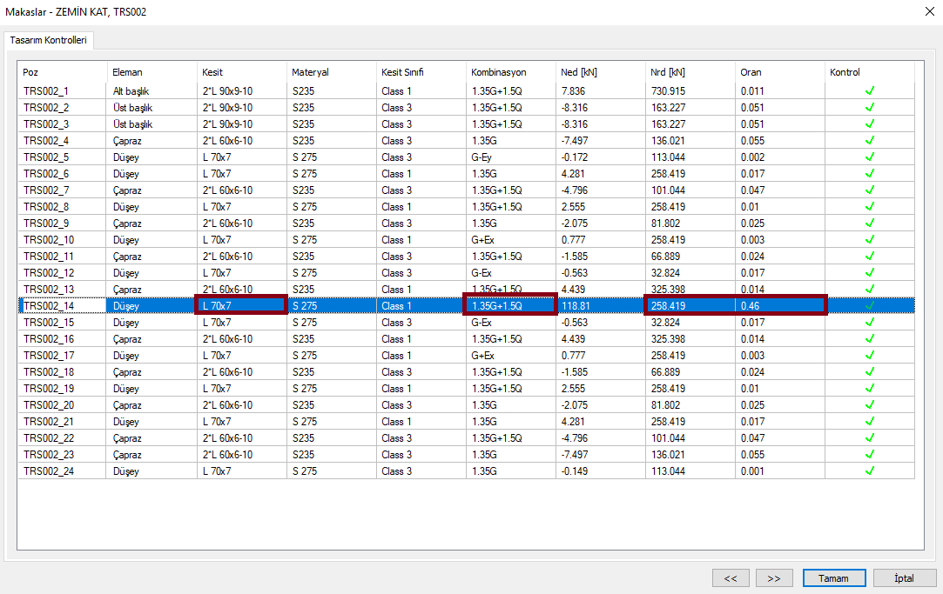
Task: Click the Kombinasyon column header
Action: coord(510,72)
